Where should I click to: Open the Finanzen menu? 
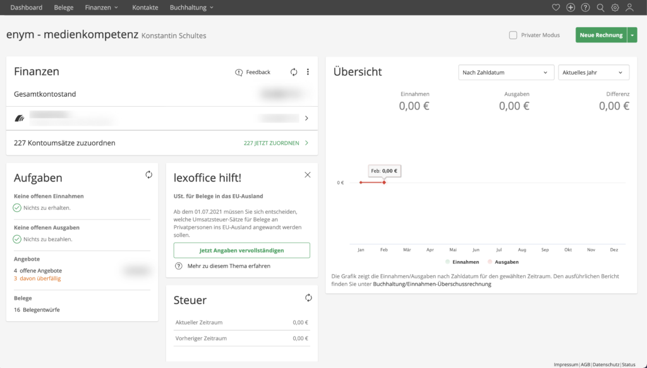(101, 8)
